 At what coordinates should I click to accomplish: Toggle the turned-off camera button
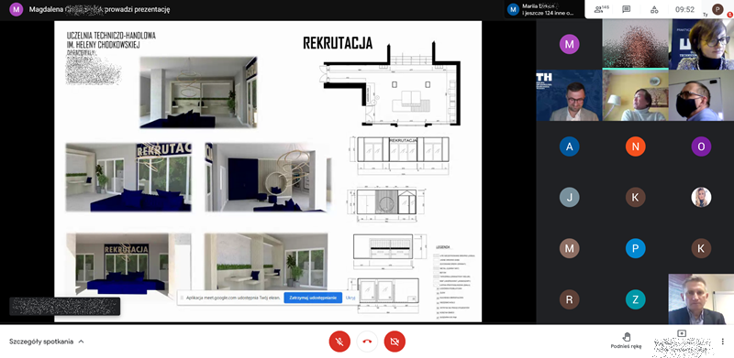coord(395,342)
